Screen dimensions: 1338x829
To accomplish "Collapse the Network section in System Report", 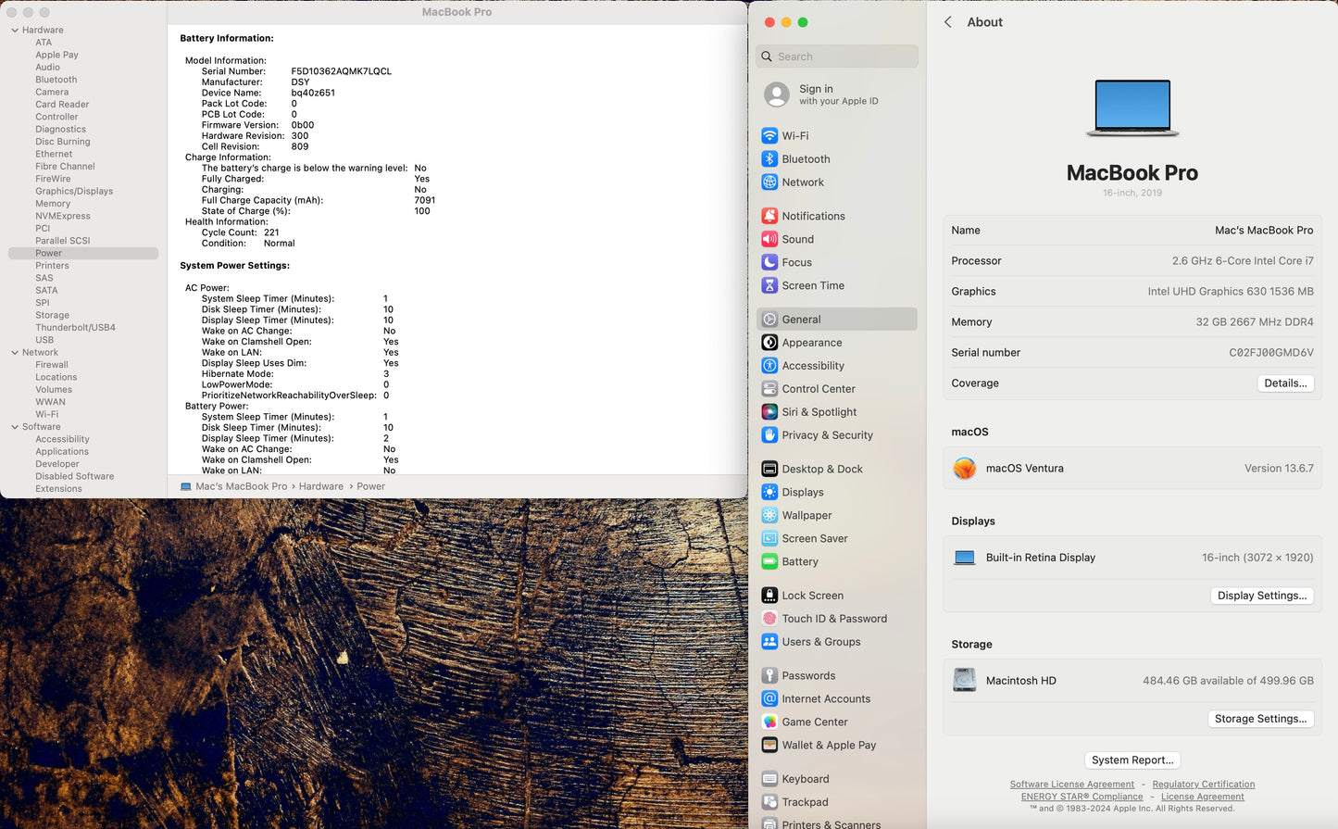I will click(15, 353).
